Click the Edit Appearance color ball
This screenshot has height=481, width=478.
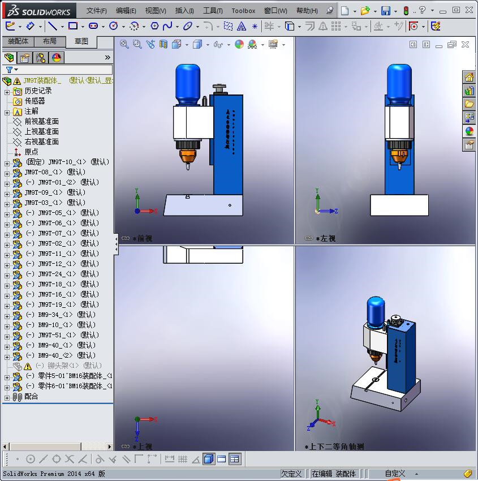click(x=239, y=45)
